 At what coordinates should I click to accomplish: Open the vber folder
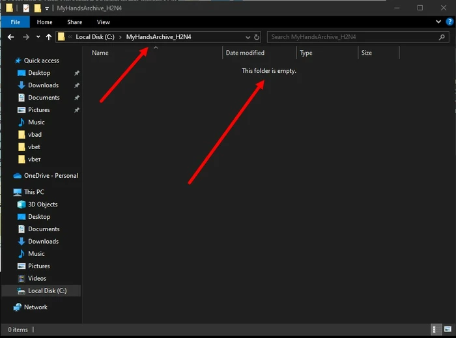[x=34, y=160]
